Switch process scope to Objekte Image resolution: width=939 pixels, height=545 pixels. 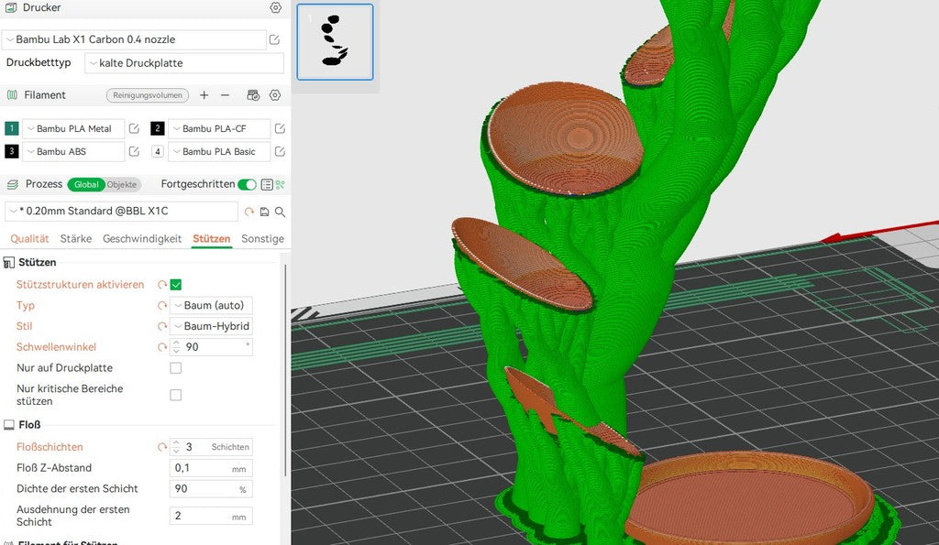[x=122, y=184]
